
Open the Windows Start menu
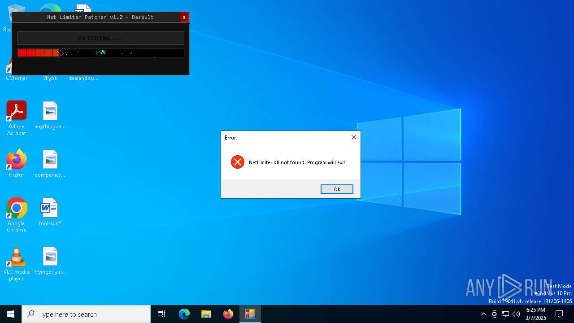pyautogui.click(x=11, y=314)
